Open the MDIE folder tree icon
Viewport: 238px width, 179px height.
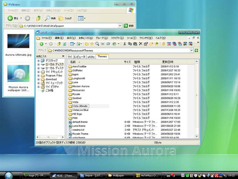click(x=87, y=44)
